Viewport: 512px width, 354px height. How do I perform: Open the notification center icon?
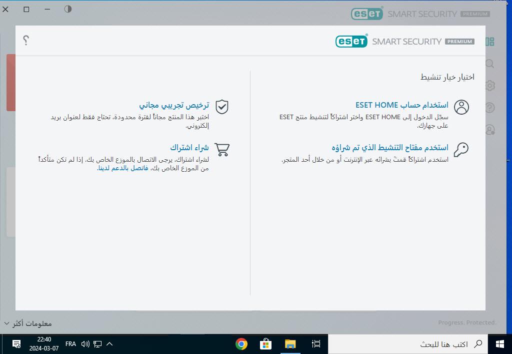(x=16, y=344)
